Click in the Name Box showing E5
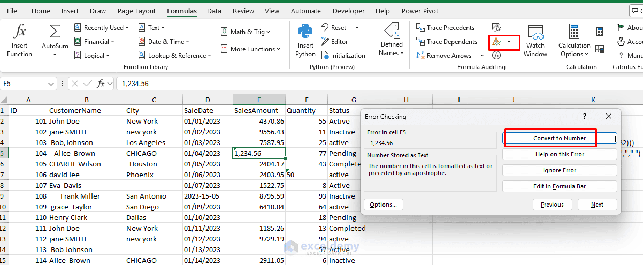The width and height of the screenshot is (643, 265). (x=24, y=84)
